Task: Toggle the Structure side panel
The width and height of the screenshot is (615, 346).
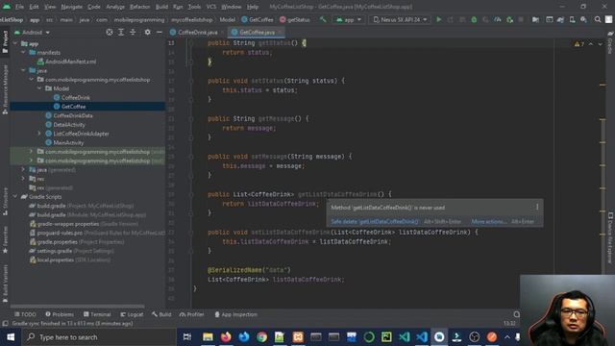Action: tap(5, 202)
